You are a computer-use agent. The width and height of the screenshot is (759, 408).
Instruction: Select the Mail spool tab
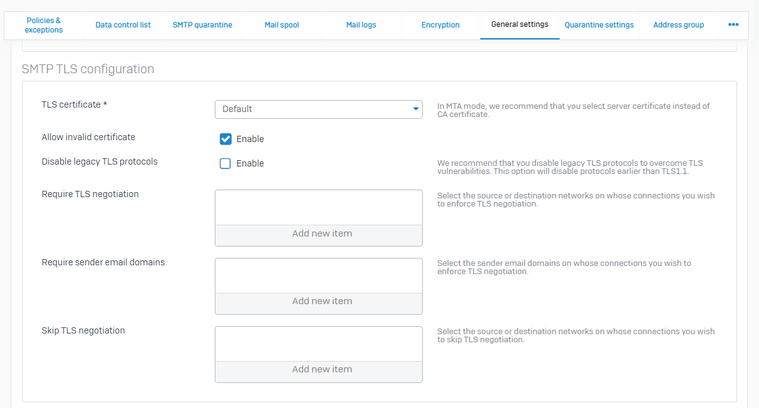pos(282,25)
